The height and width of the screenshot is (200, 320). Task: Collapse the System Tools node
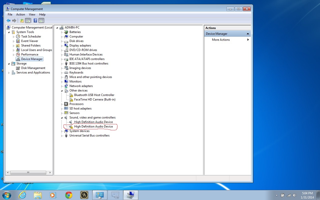click(x=9, y=32)
